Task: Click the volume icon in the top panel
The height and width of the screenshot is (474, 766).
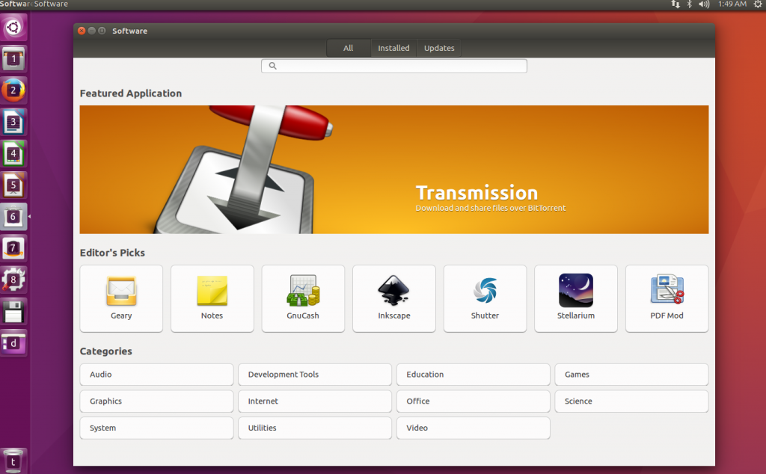Action: (x=703, y=4)
